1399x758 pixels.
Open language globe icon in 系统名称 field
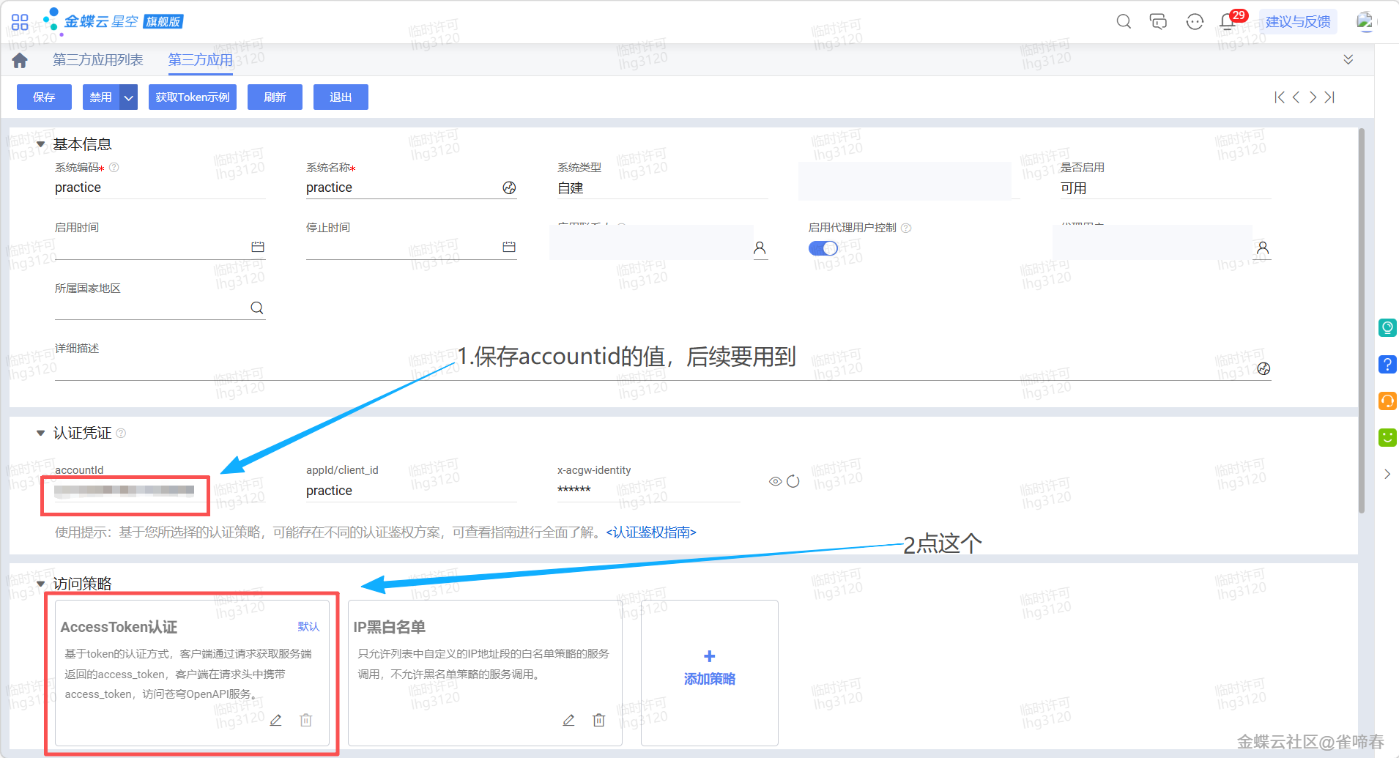pyautogui.click(x=509, y=188)
